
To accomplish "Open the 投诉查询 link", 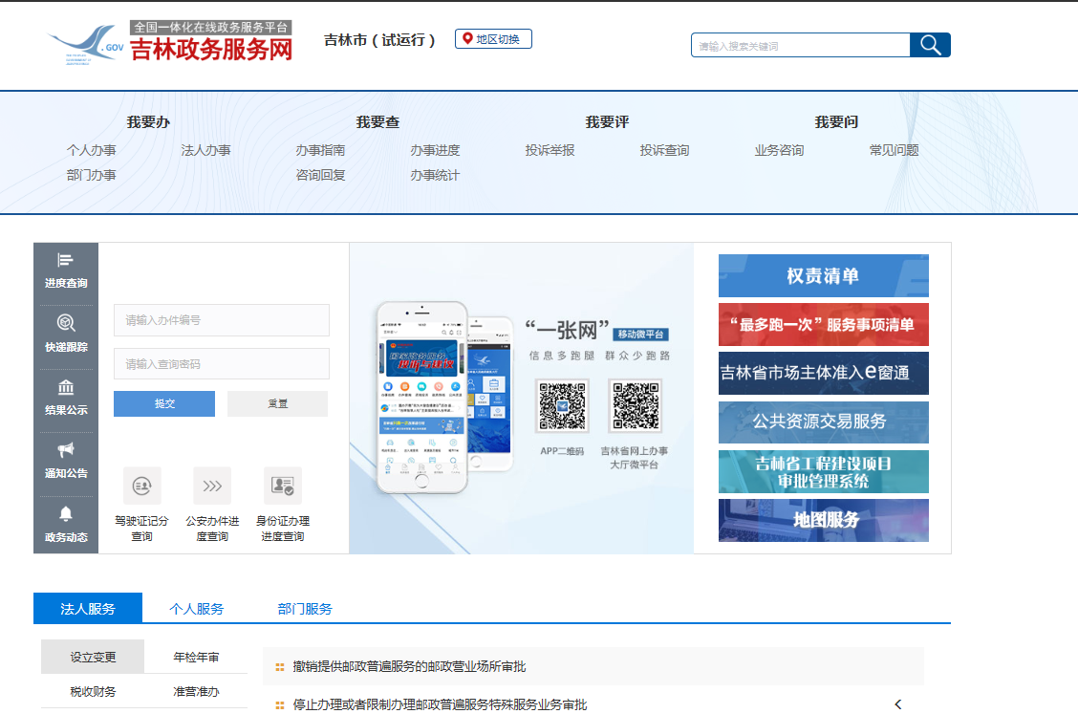I will coord(664,150).
